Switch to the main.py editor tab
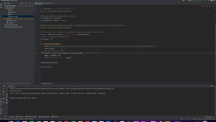The height and width of the screenshot is (122, 216). click(x=39, y=3)
